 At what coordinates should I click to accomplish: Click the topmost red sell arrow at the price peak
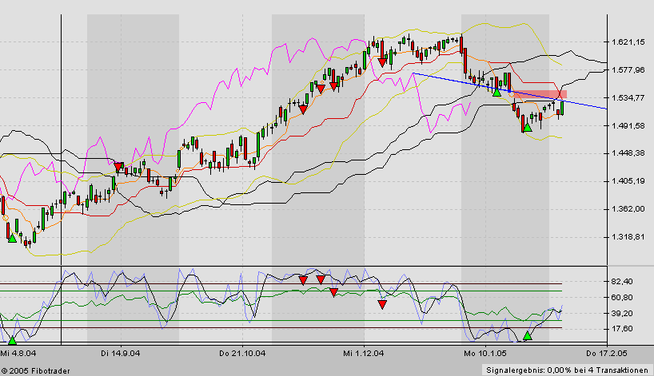(x=382, y=61)
